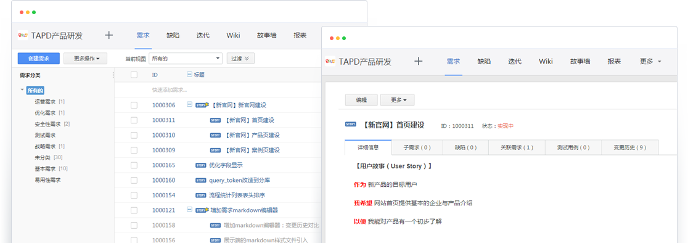The image size is (688, 243).
Task: Click STORY icon beside 展示端的markdown样式文件引入
Action: coord(215,241)
